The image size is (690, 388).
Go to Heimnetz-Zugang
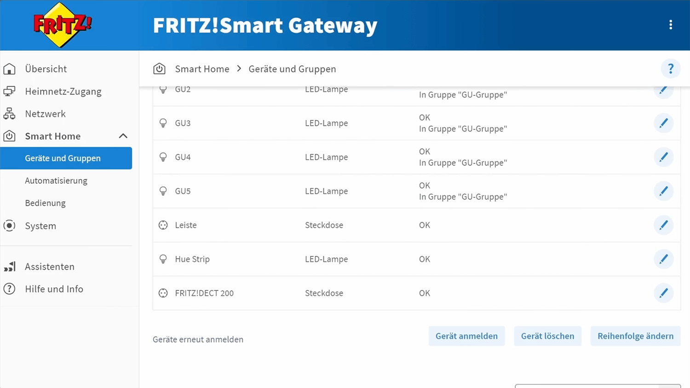[63, 92]
